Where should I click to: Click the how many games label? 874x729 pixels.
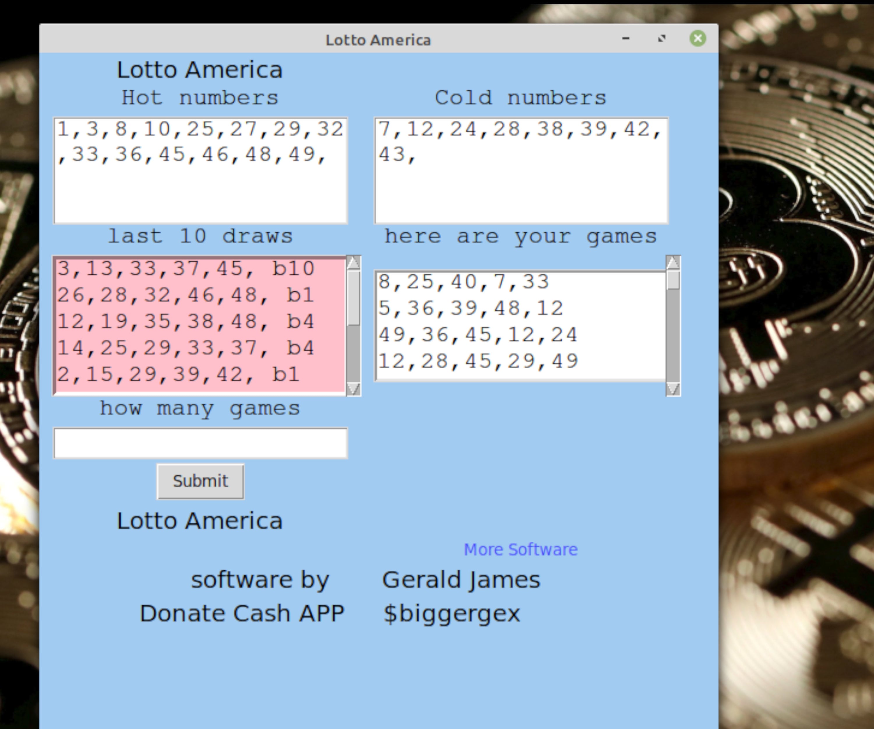tap(200, 409)
